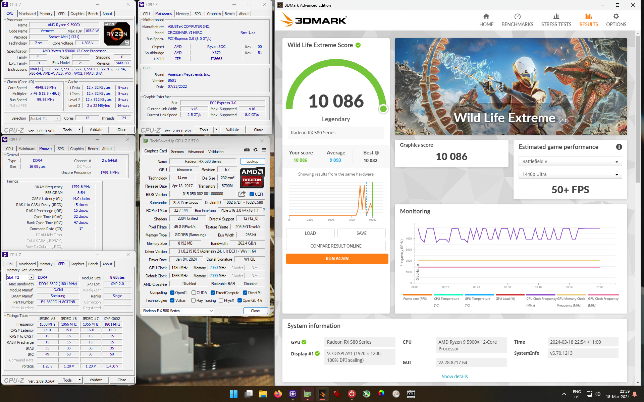Click the screenshot camera icon in GPU-Z

[247, 150]
